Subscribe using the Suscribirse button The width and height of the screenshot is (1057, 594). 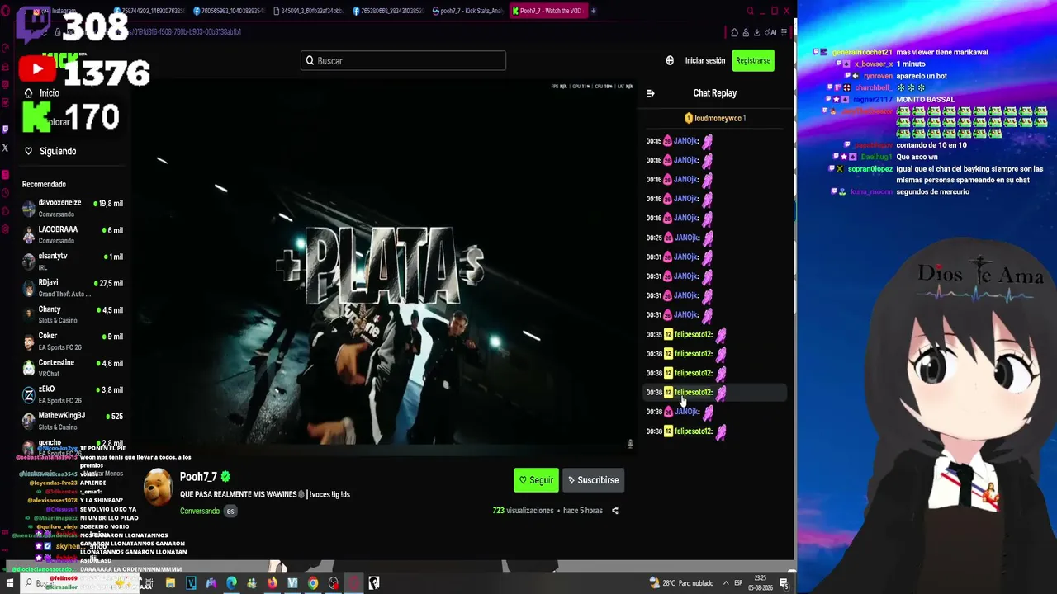click(x=593, y=480)
